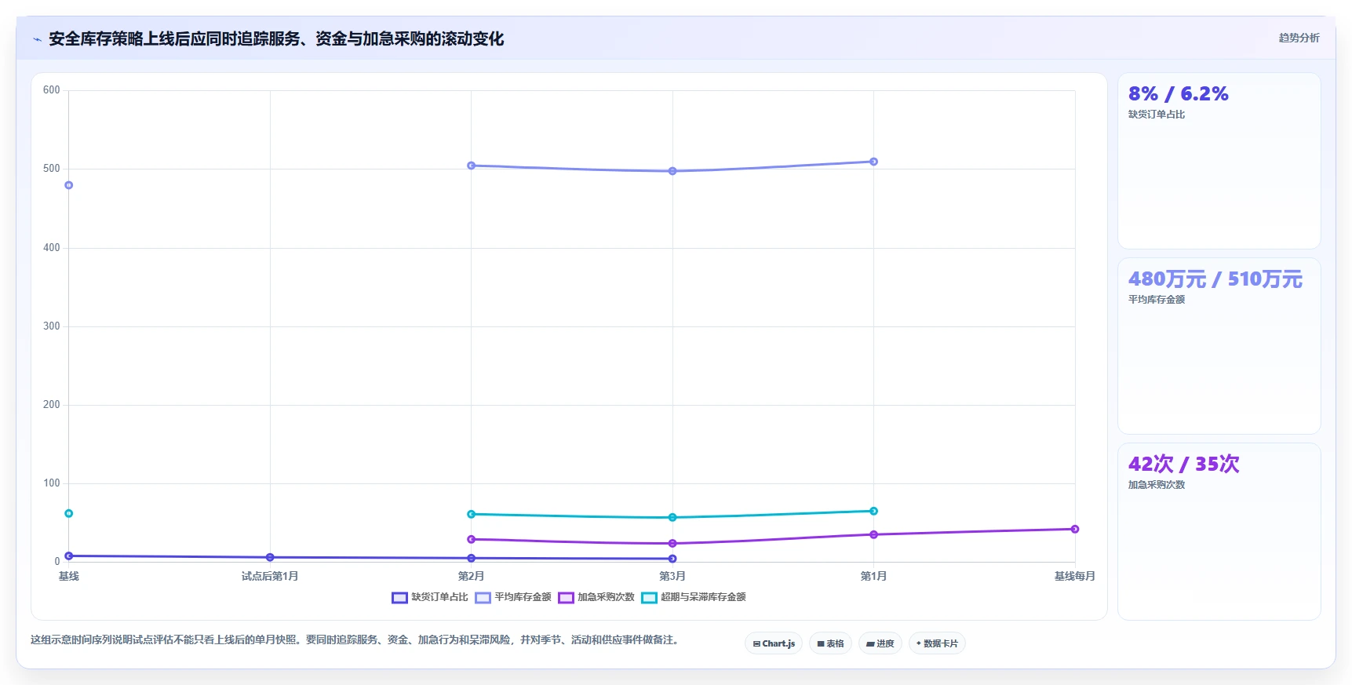Viewport: 1352px width, 685px height.
Task: Click the 试点后第1月 x-axis label
Action: (270, 576)
